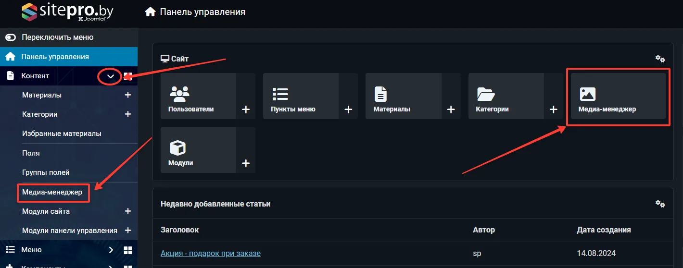
Task: Add new user via Пользователи plus button
Action: point(246,110)
